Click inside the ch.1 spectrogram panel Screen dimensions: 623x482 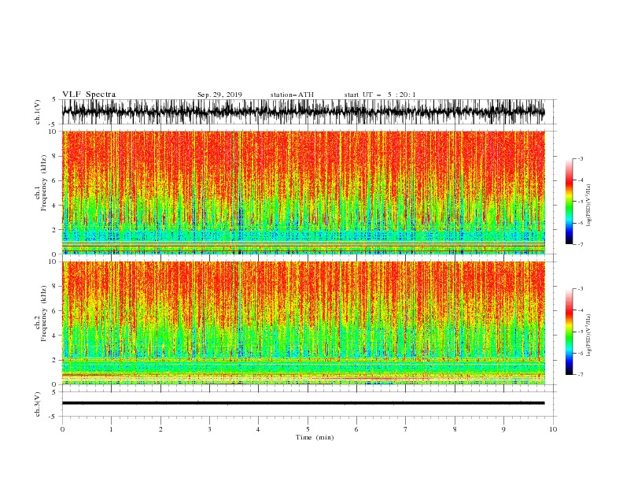click(303, 192)
